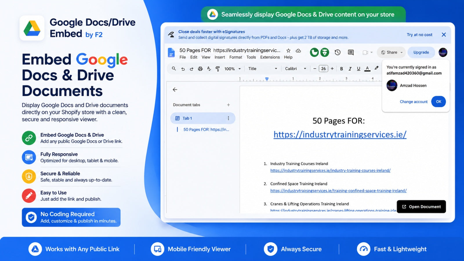This screenshot has width=464, height=261.
Task: Open the Insert menu
Action: [x=220, y=57]
